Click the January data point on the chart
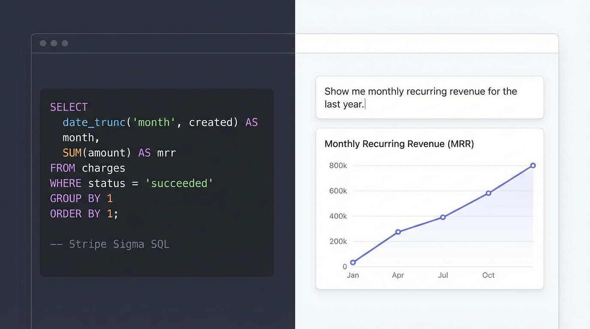This screenshot has width=590, height=329. [x=353, y=262]
